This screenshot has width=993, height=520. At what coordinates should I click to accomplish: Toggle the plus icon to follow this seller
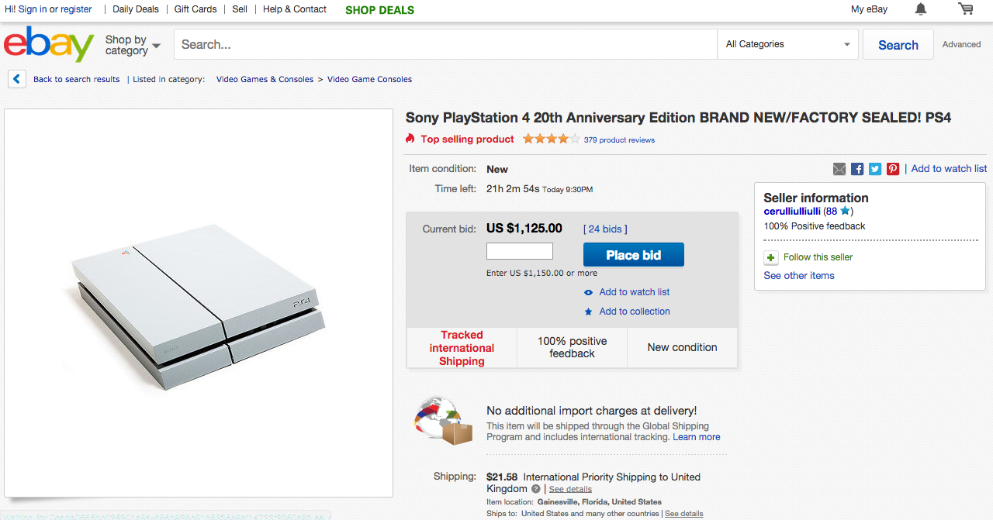(771, 257)
